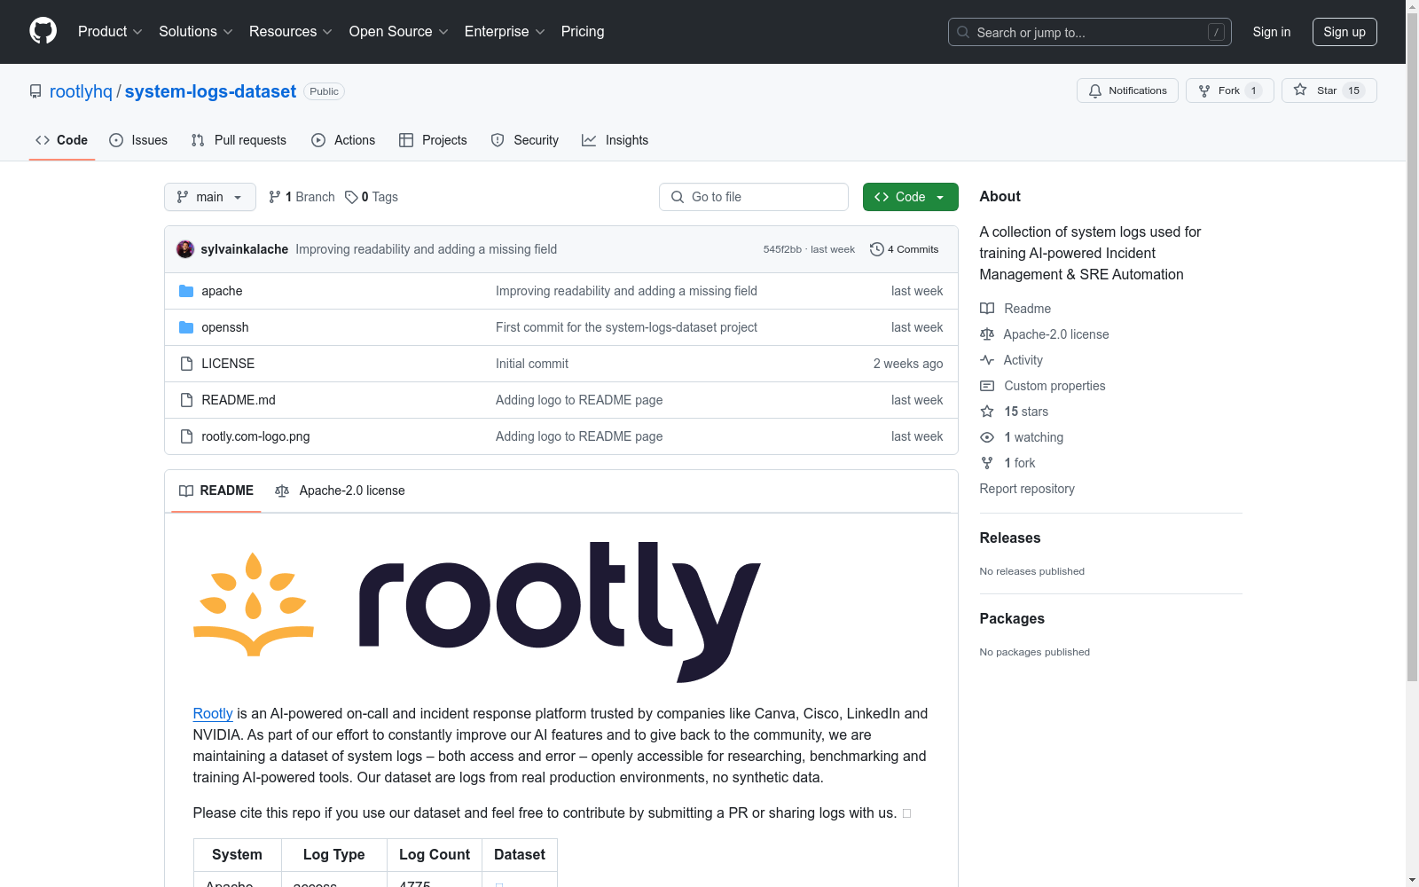The height and width of the screenshot is (887, 1419).
Task: Click the Sign up button
Action: click(x=1345, y=32)
